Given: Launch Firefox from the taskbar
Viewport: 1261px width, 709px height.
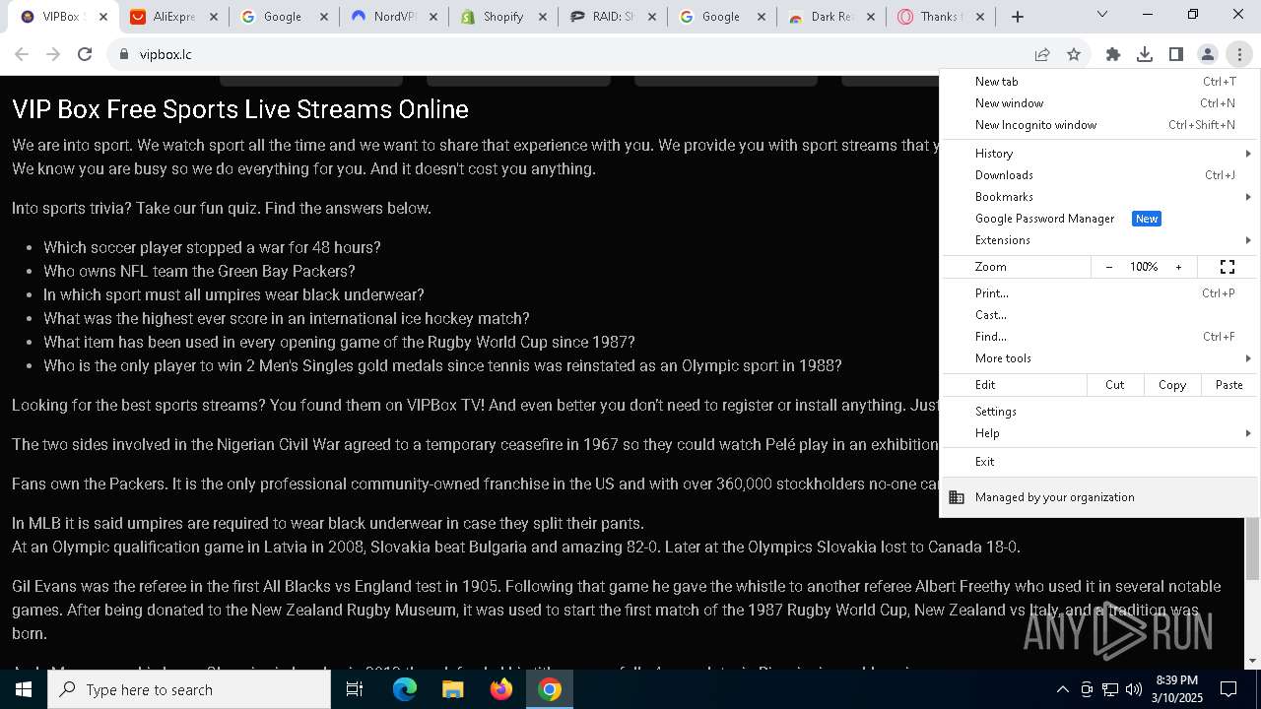Looking at the screenshot, I should click(501, 689).
